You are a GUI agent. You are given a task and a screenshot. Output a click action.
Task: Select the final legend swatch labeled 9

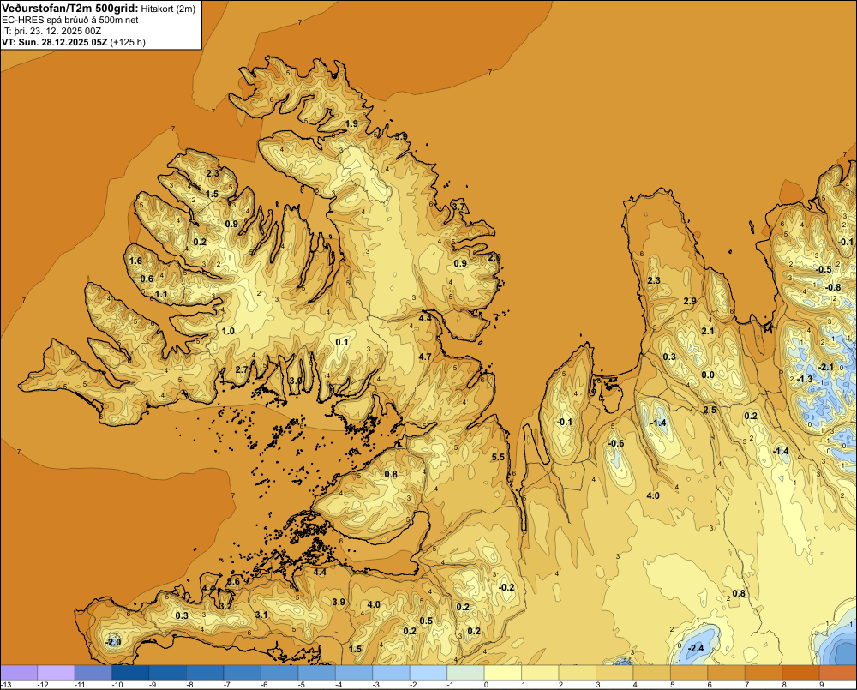(x=838, y=673)
